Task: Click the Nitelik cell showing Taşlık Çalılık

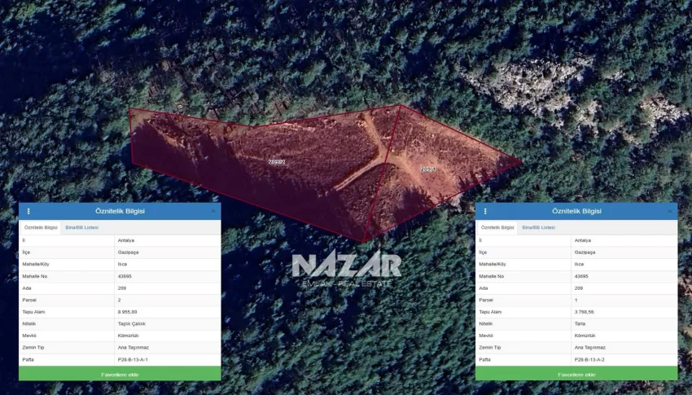Action: pos(131,323)
